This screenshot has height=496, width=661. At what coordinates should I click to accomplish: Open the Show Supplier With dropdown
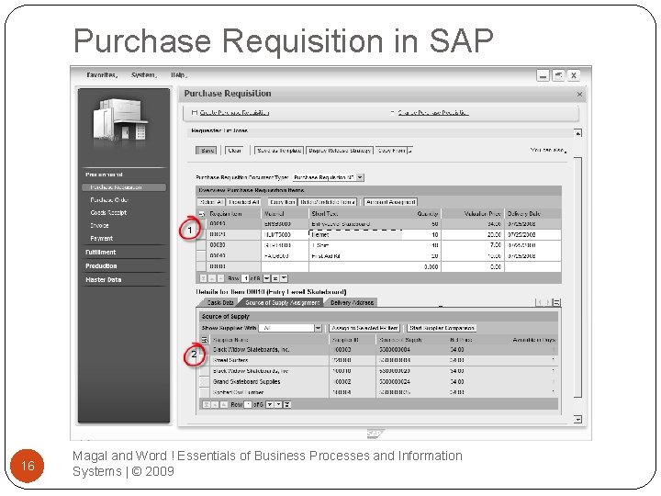pyautogui.click(x=290, y=328)
